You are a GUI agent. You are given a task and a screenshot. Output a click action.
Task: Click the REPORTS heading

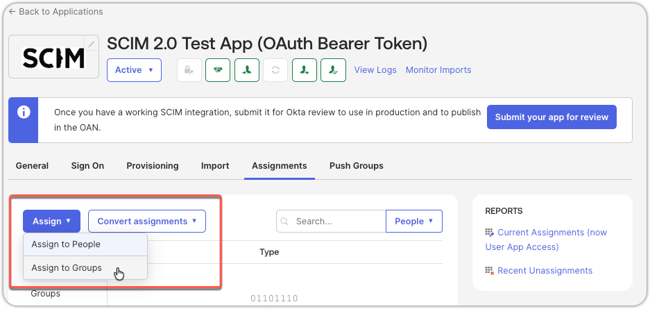point(504,211)
